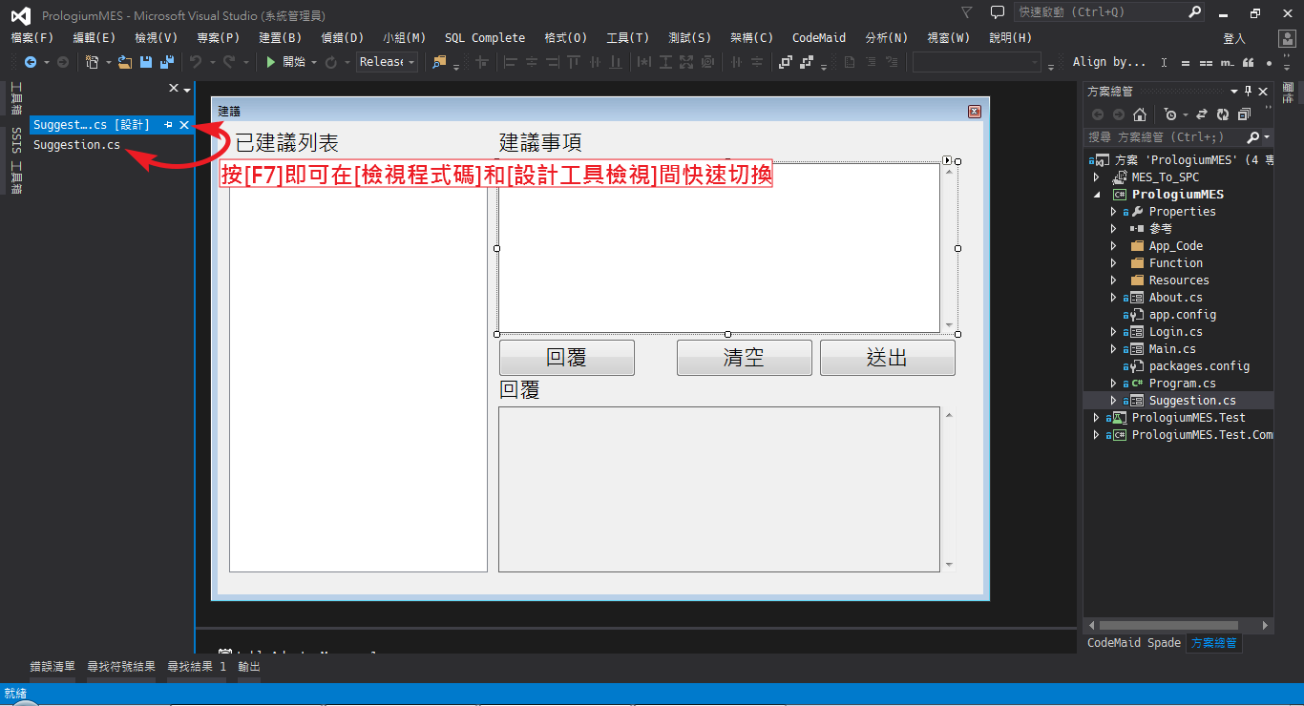The image size is (1304, 706).
Task: Open the Release configuration dropdown
Action: pyautogui.click(x=388, y=62)
